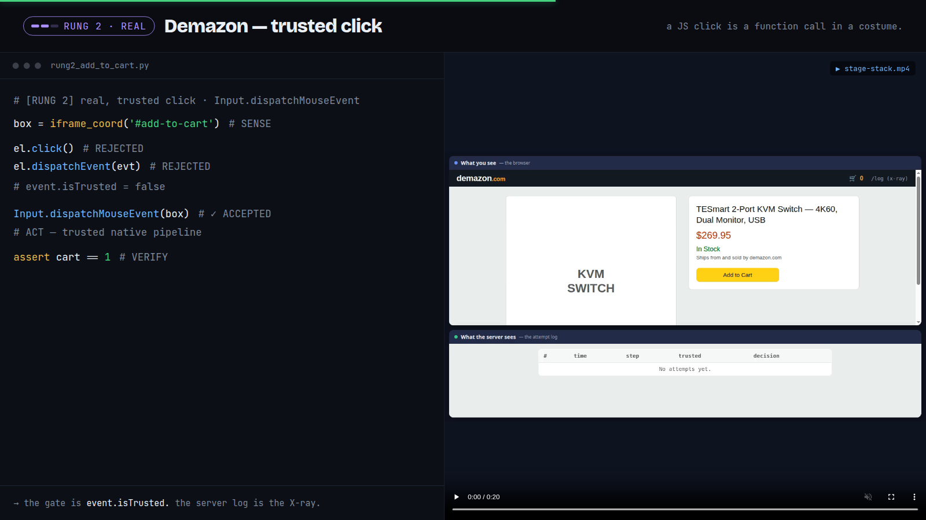Unmute the video audio
This screenshot has height=520, width=926.
(868, 497)
